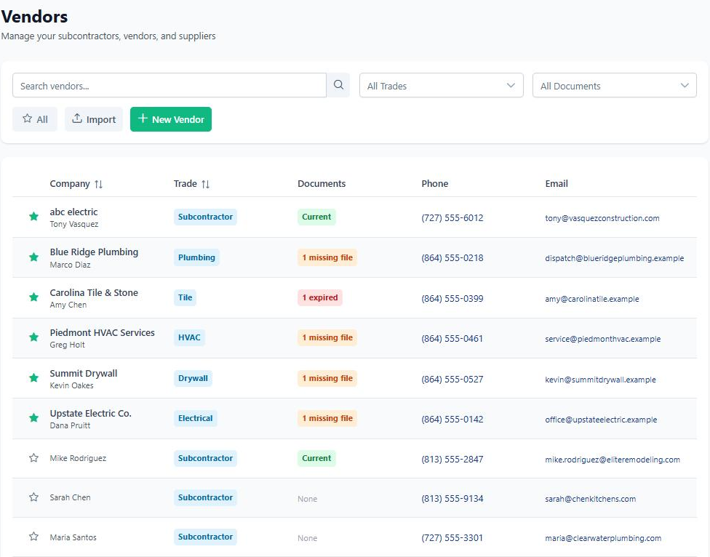Click the search magnifier icon button
Screen dimensions: 710x557
(338, 85)
